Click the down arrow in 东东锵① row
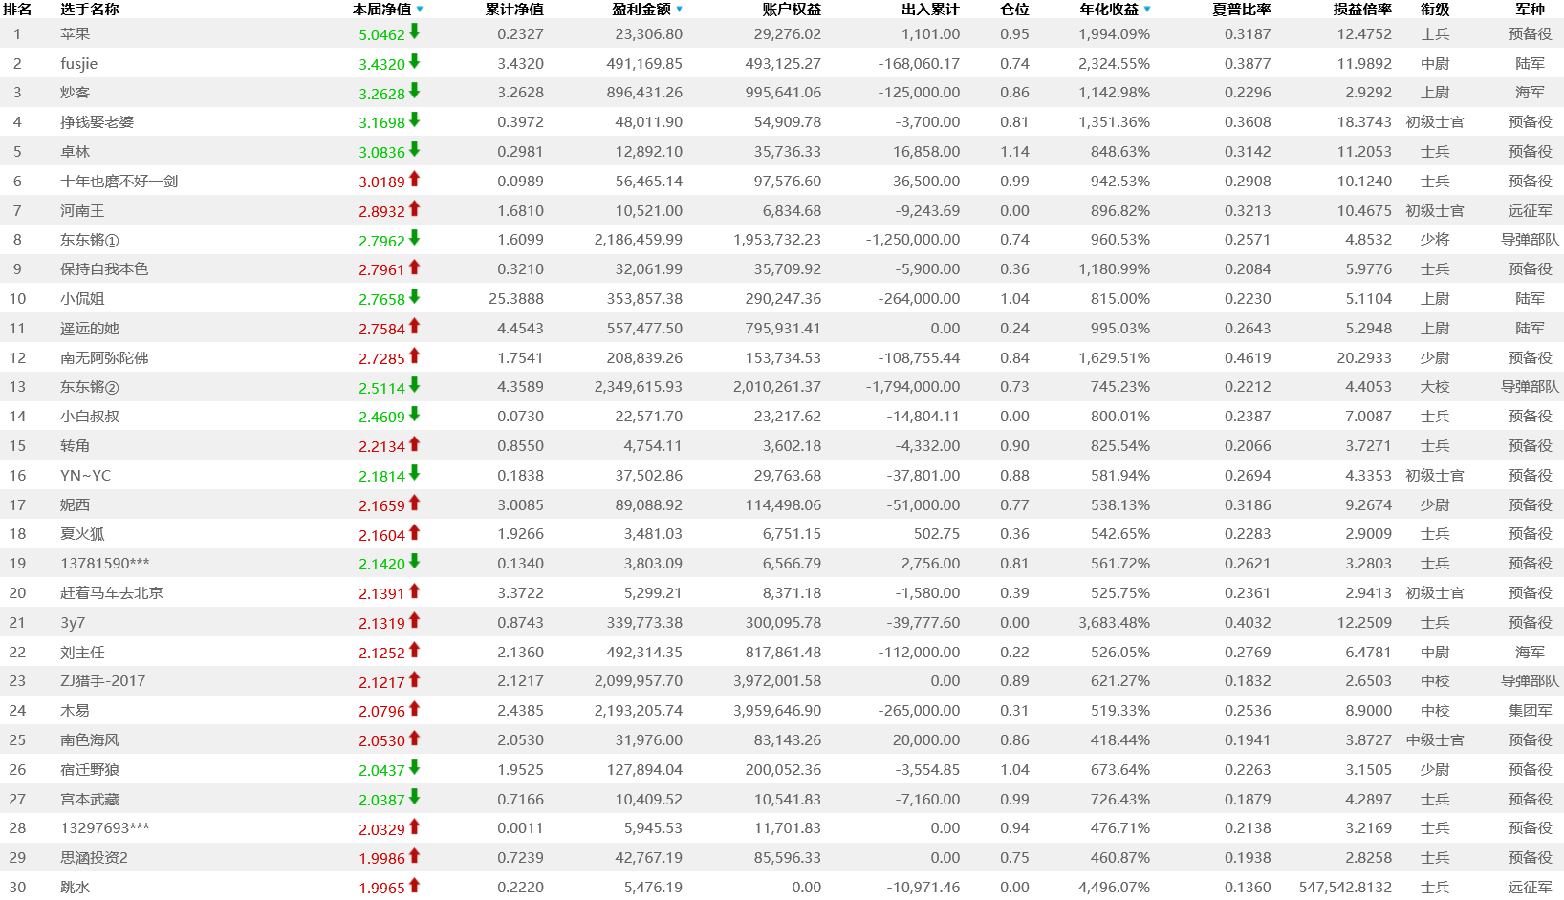The width and height of the screenshot is (1564, 900). 414,238
